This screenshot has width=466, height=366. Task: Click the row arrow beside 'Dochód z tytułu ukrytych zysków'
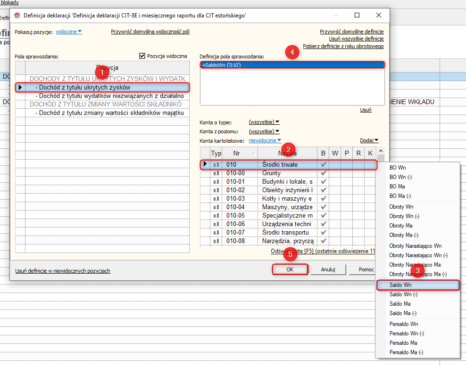[x=20, y=87]
